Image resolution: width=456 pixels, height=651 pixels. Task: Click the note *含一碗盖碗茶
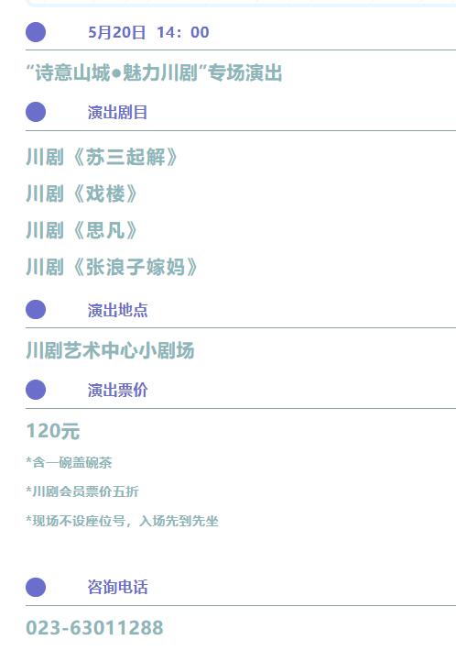point(69,462)
